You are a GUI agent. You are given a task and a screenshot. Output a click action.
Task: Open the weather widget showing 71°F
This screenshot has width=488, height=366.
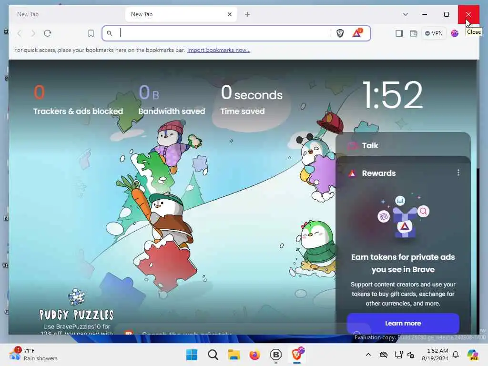[x=33, y=354]
